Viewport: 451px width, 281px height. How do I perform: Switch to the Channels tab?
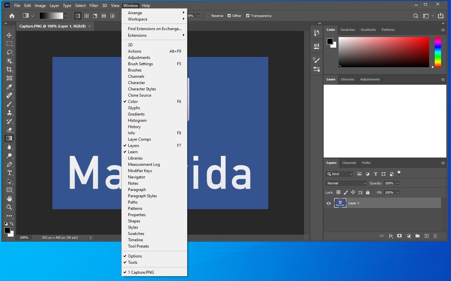pos(349,163)
